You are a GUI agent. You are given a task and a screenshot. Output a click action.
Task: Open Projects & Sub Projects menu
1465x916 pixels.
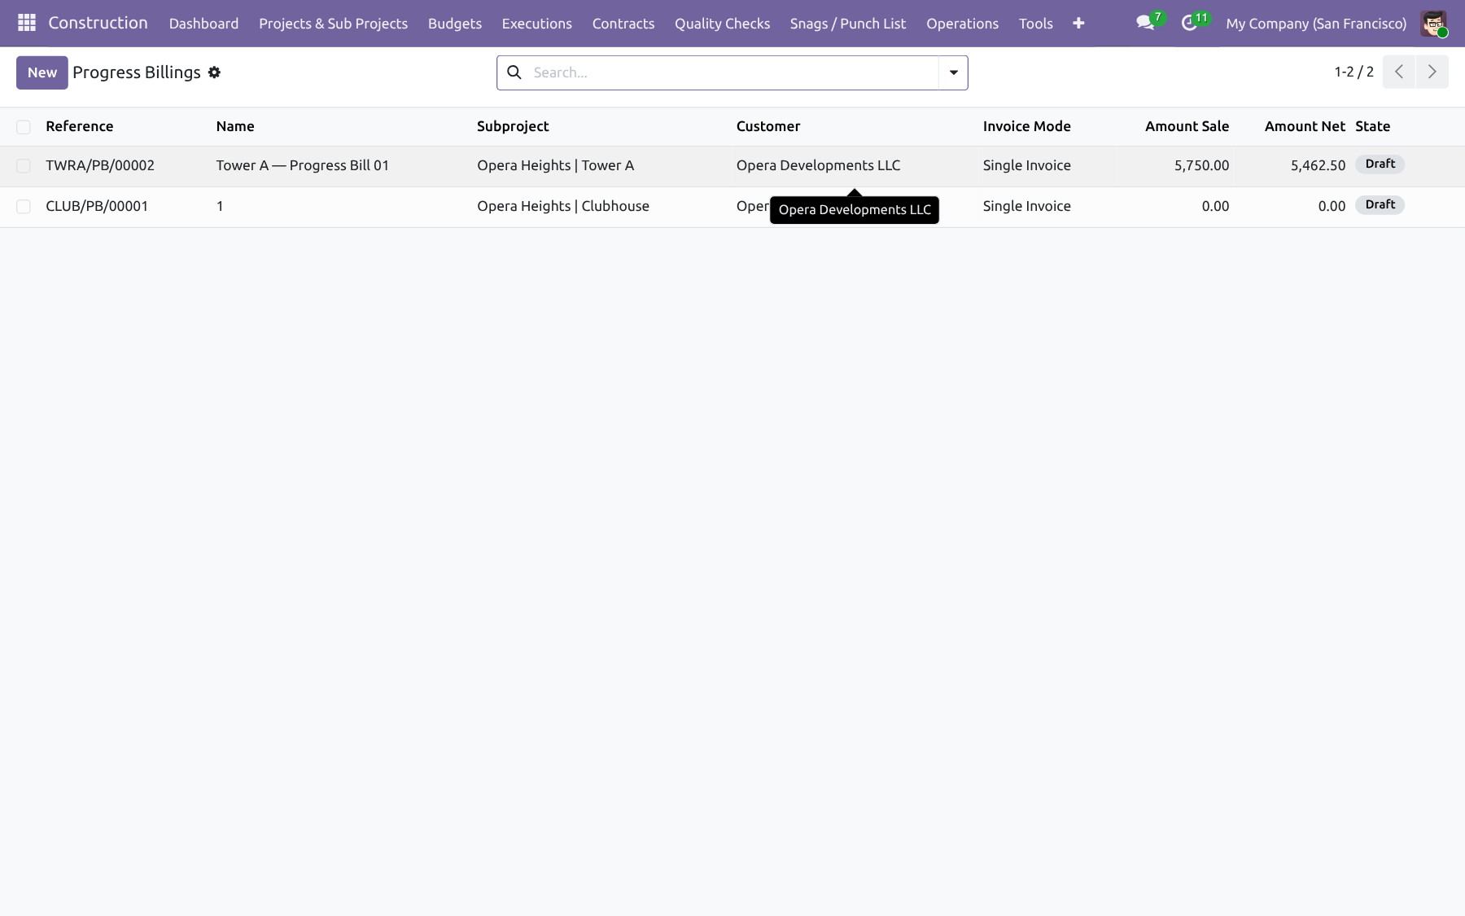(x=333, y=24)
